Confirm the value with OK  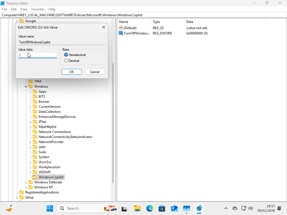click(71, 72)
